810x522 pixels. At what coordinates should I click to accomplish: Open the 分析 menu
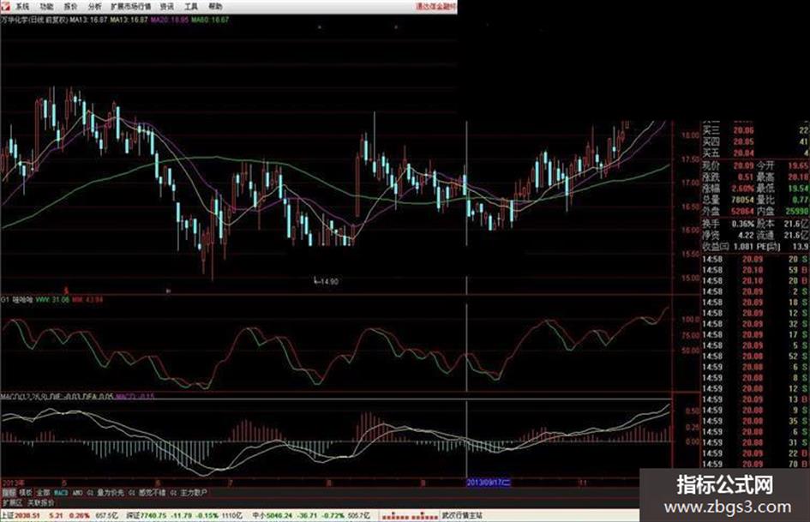[x=95, y=7]
